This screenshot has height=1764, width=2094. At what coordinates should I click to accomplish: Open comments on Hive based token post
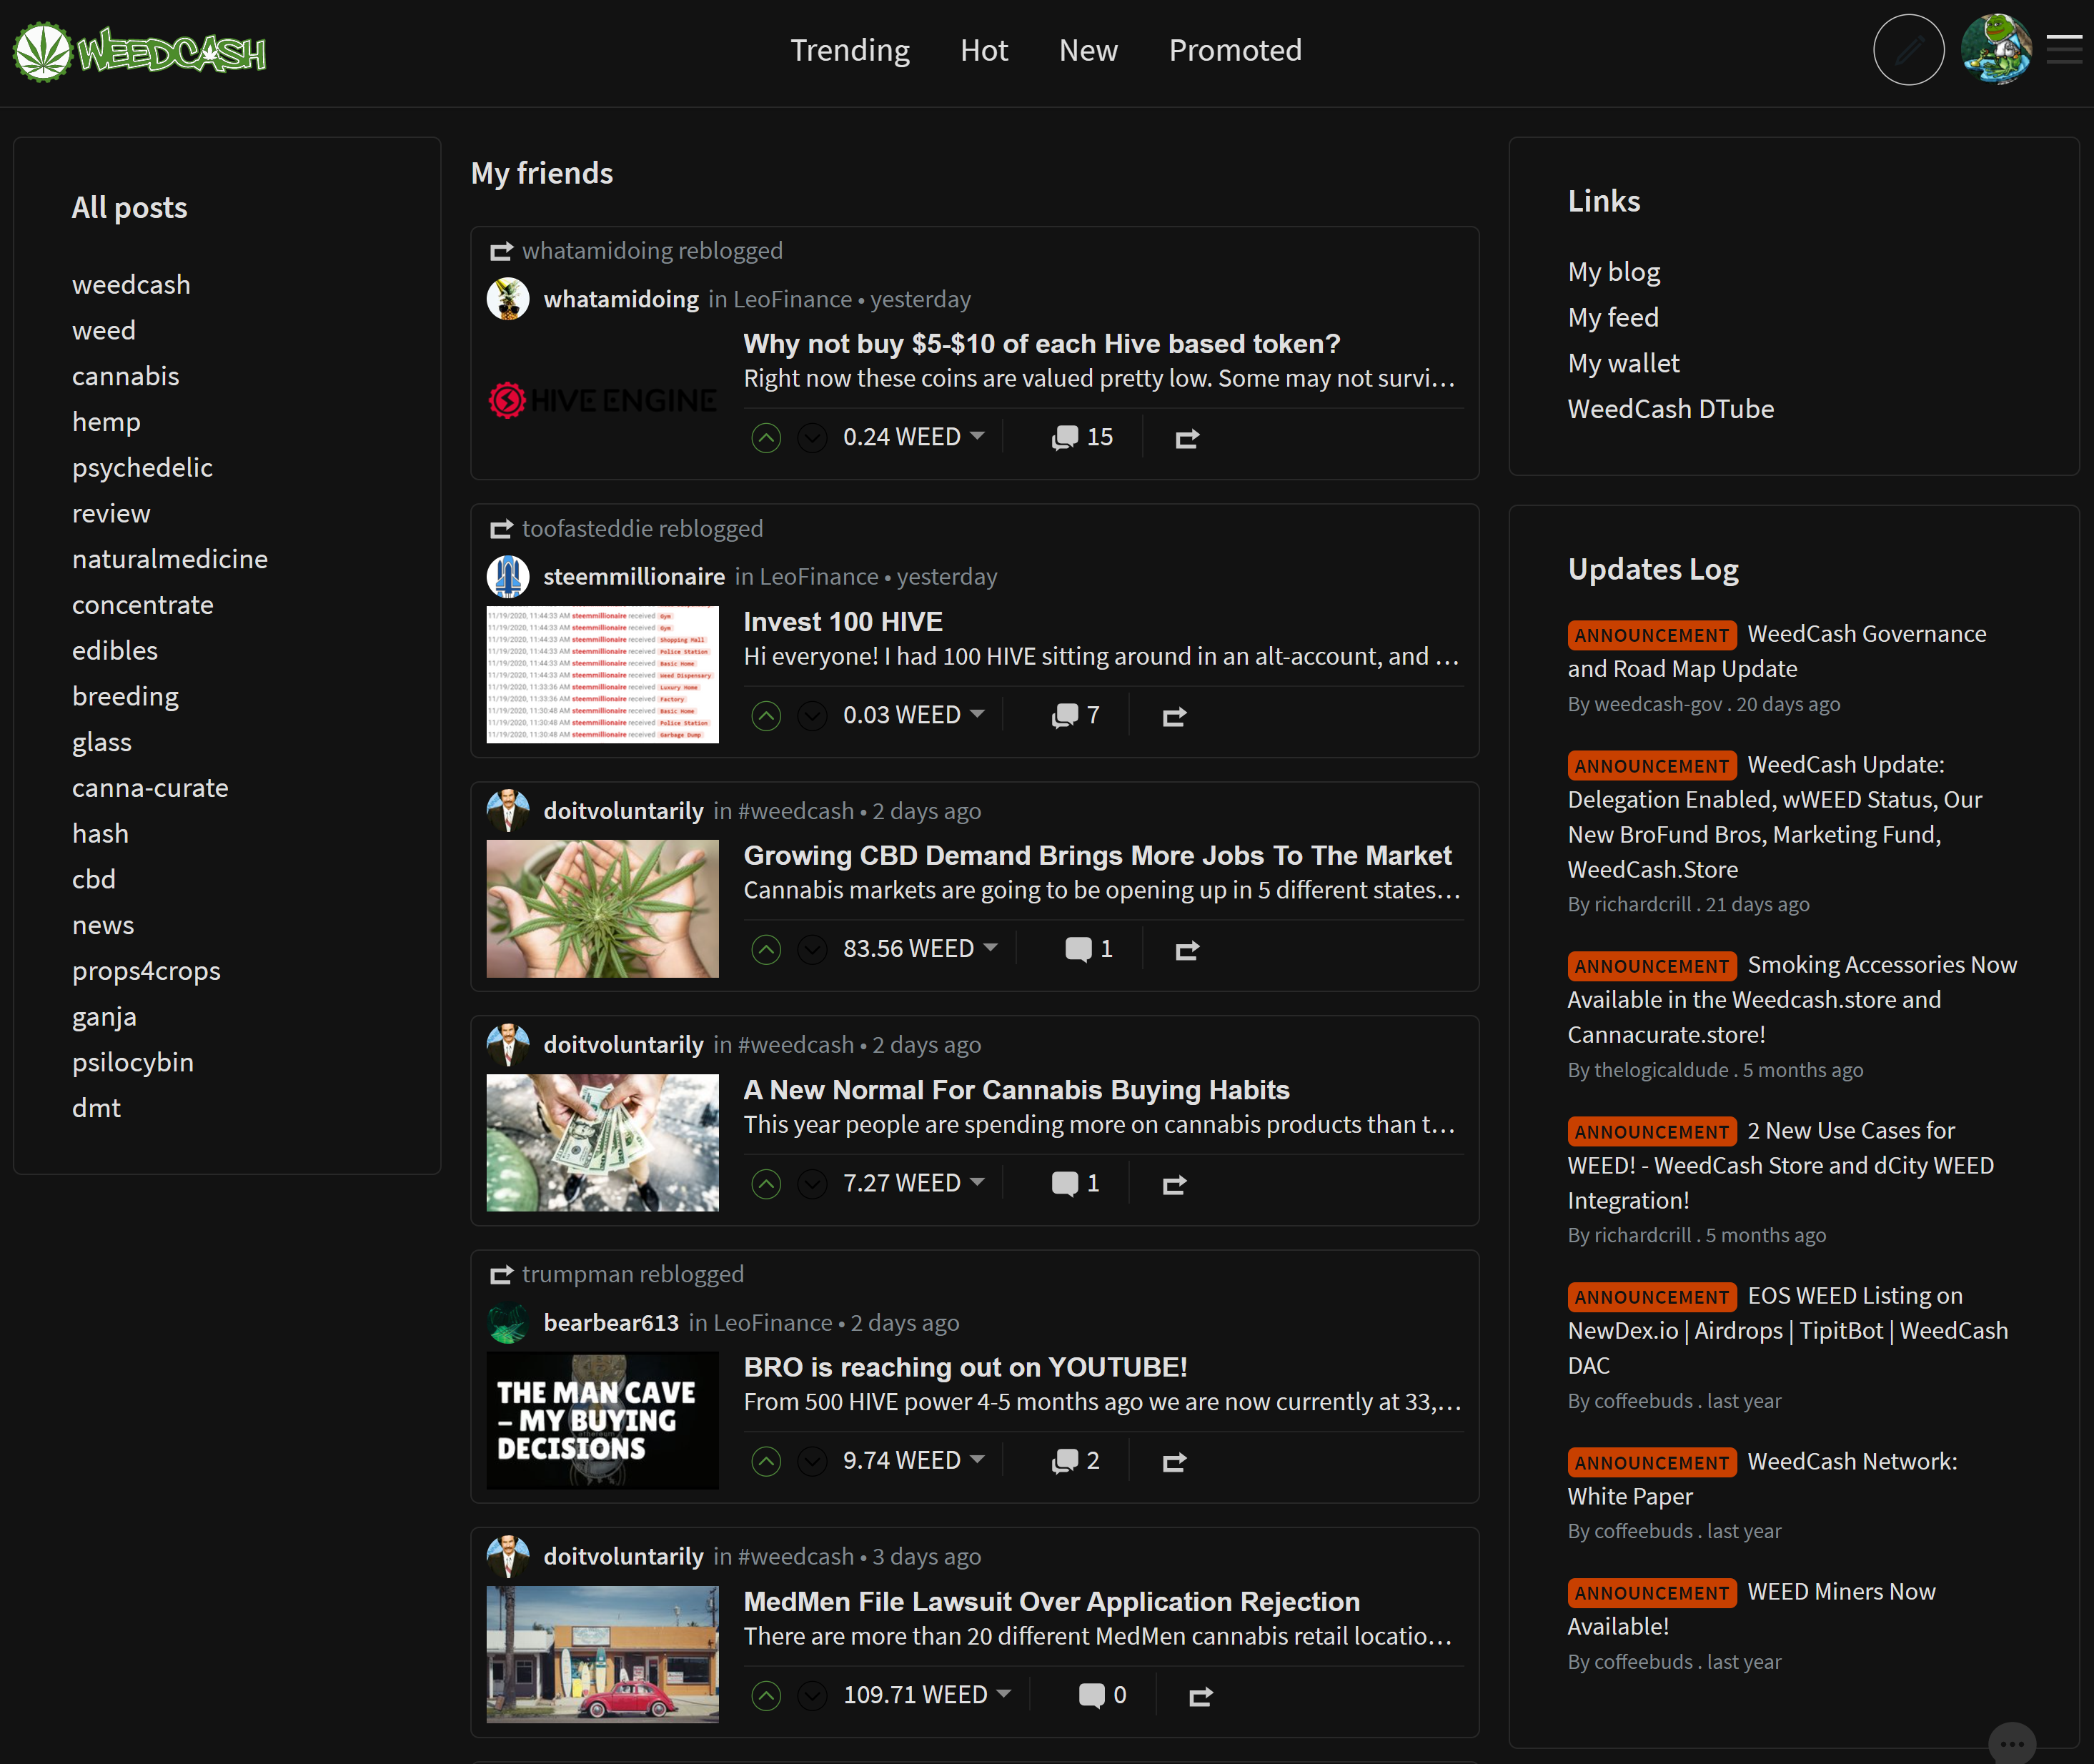tap(1082, 437)
